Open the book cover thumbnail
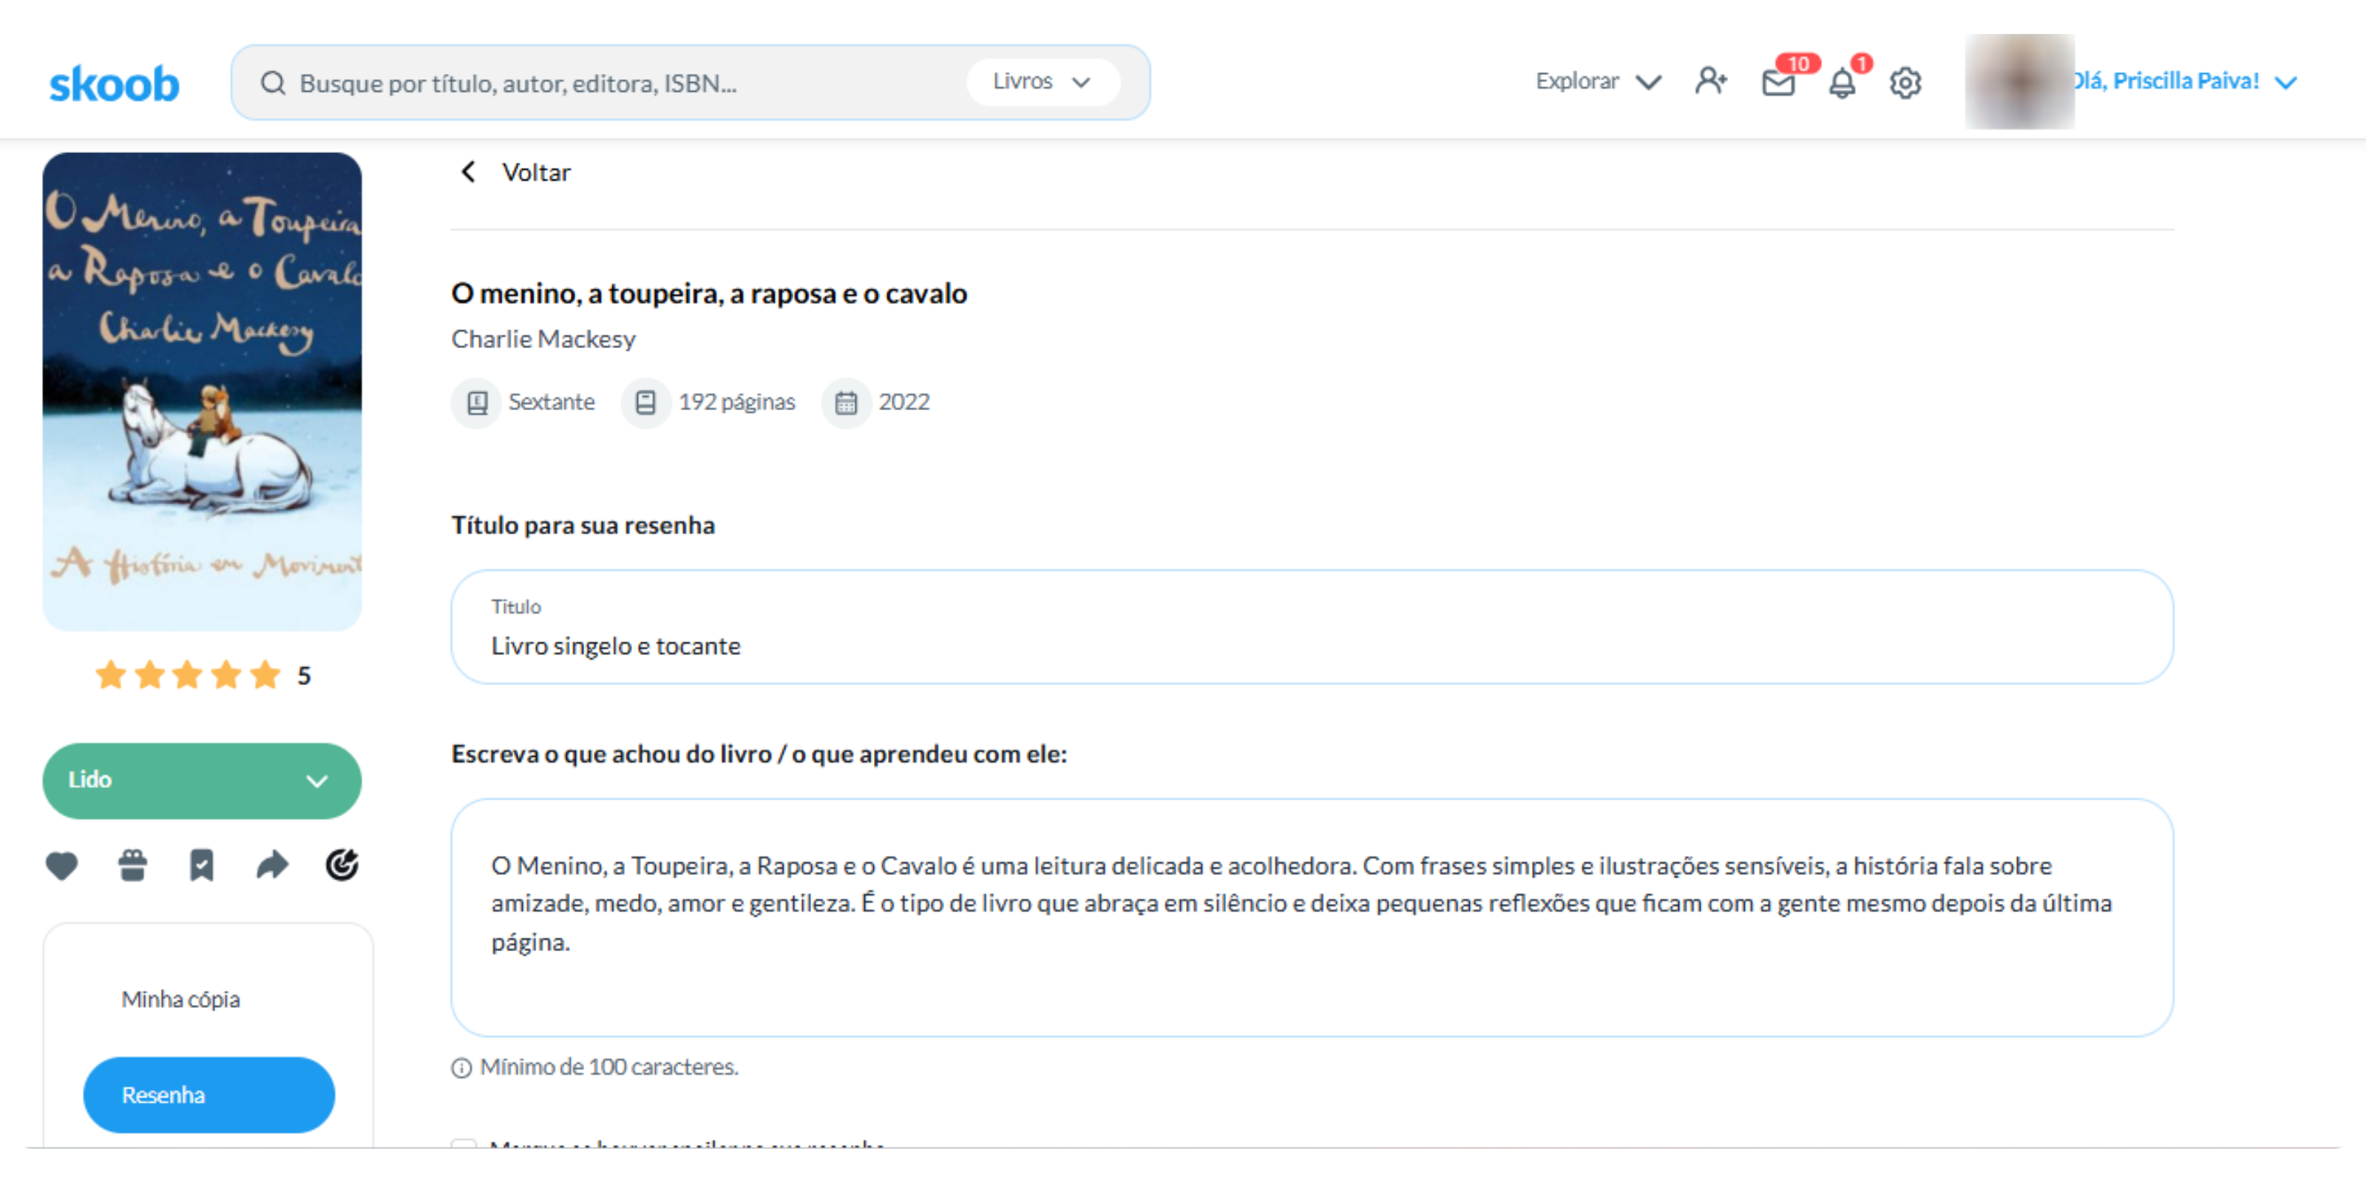The height and width of the screenshot is (1184, 2366). (202, 392)
